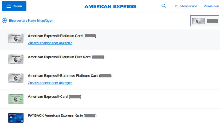The height and width of the screenshot is (126, 220).
Task: Click the Platinum Card image icon
Action: [x=16, y=39]
